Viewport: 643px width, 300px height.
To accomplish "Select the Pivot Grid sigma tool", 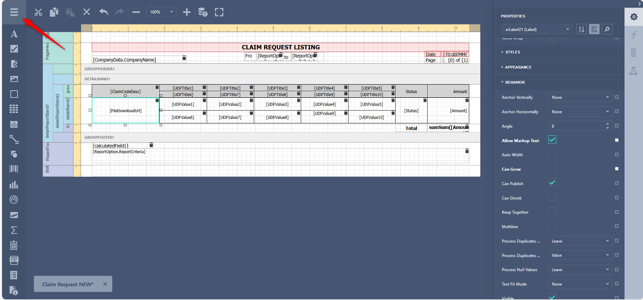I will click(x=14, y=230).
